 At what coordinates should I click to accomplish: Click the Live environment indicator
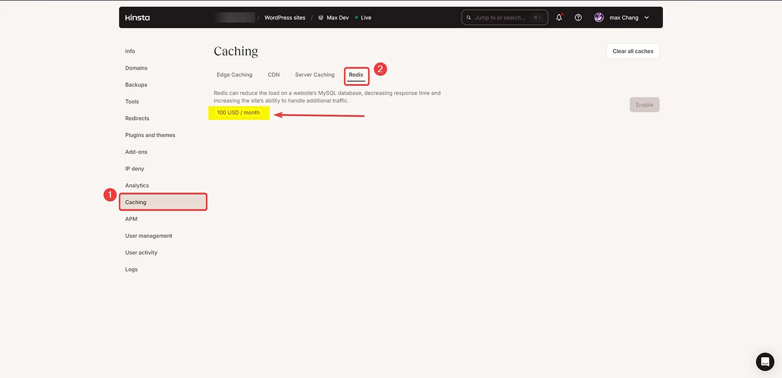click(x=363, y=18)
